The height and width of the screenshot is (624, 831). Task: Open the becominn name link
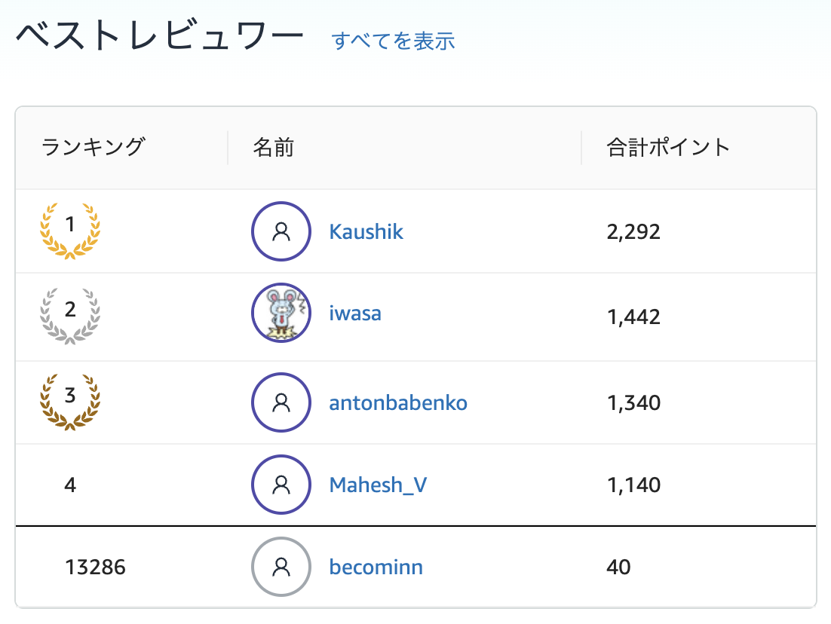376,567
